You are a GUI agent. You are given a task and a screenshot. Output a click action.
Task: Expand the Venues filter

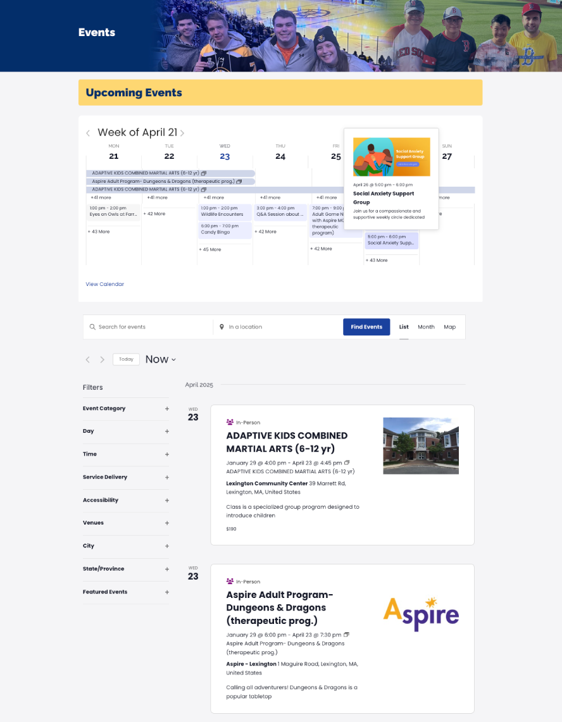[x=166, y=523]
